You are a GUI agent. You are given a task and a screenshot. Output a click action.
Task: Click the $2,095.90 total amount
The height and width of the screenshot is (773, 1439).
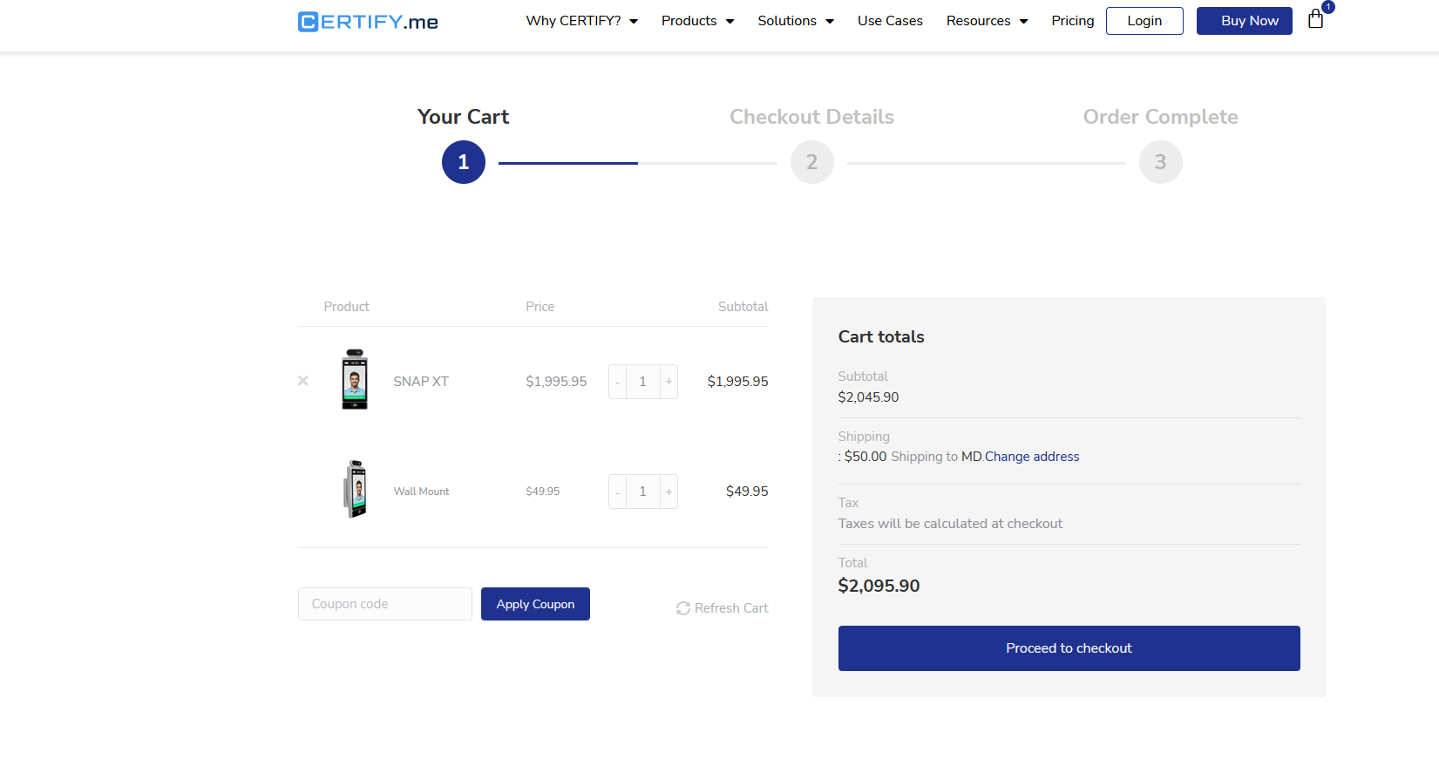click(879, 586)
